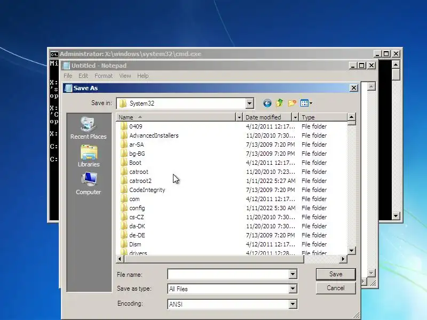Create a new folder

pos(292,103)
